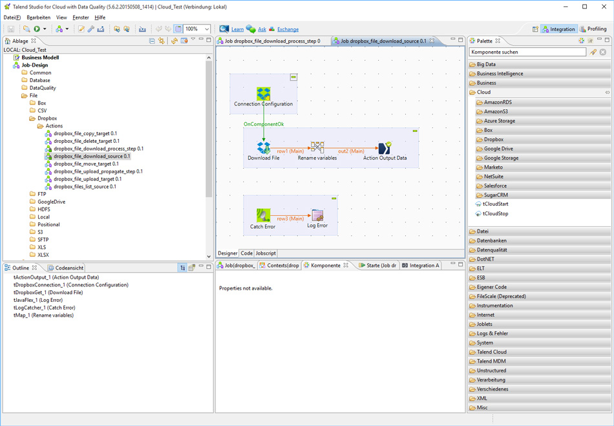Open the zoom level 100% dropdown
Screen dimensions: 614x426
[x=207, y=29]
